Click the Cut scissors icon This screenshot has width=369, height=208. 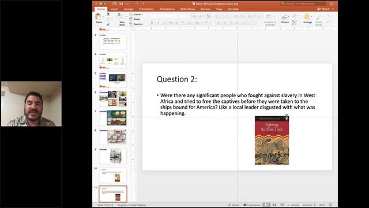(108, 14)
